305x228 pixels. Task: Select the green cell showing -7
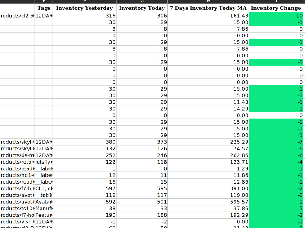tap(276, 142)
